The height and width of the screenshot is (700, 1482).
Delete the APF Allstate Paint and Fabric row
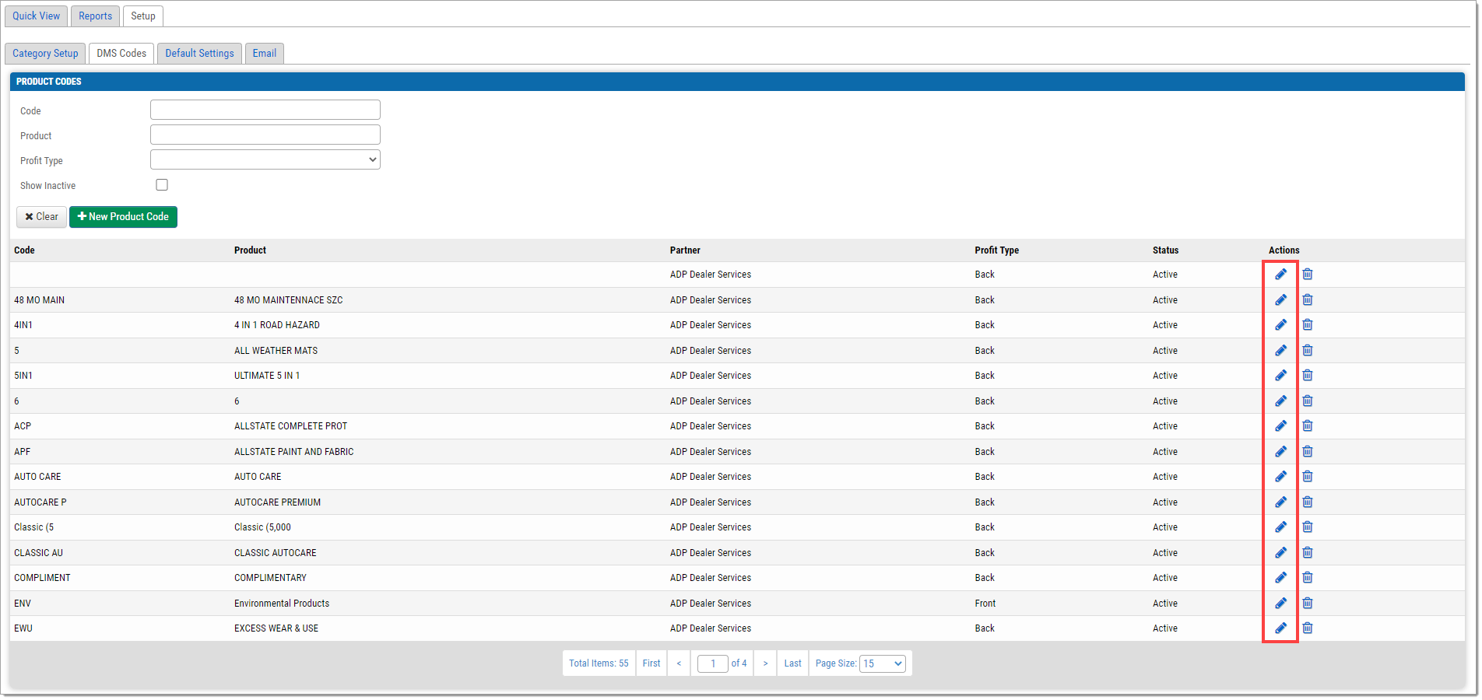(1308, 451)
